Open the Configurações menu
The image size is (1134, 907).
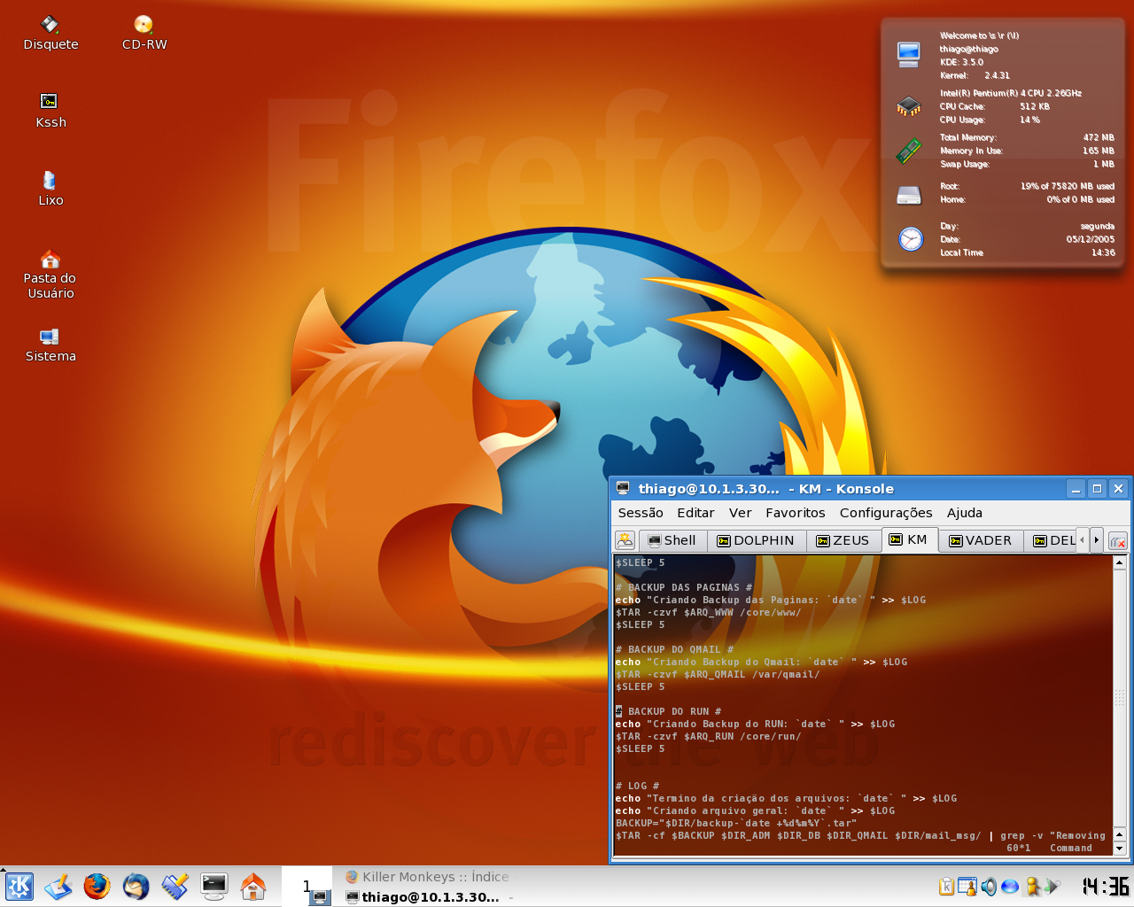[885, 513]
